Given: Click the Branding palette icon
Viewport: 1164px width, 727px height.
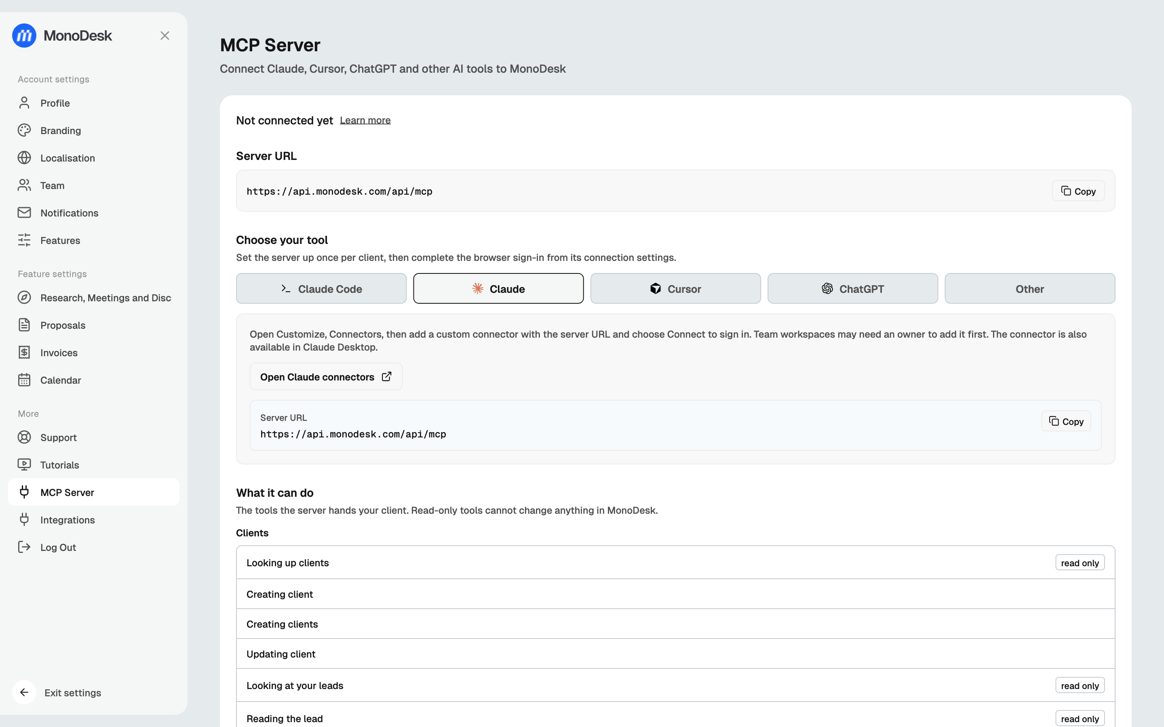Looking at the screenshot, I should click(x=24, y=130).
